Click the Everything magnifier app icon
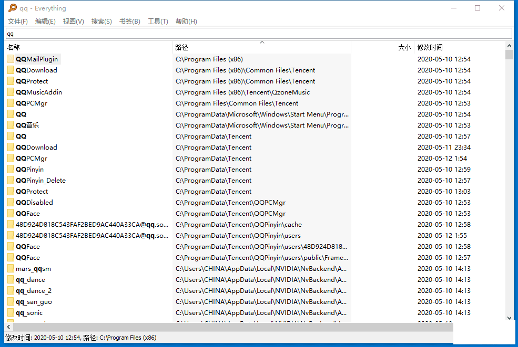518x347 pixels. tap(13, 8)
